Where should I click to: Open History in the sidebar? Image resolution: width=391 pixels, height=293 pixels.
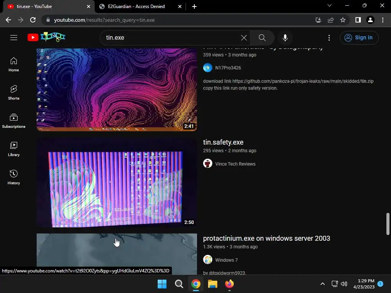(x=14, y=177)
